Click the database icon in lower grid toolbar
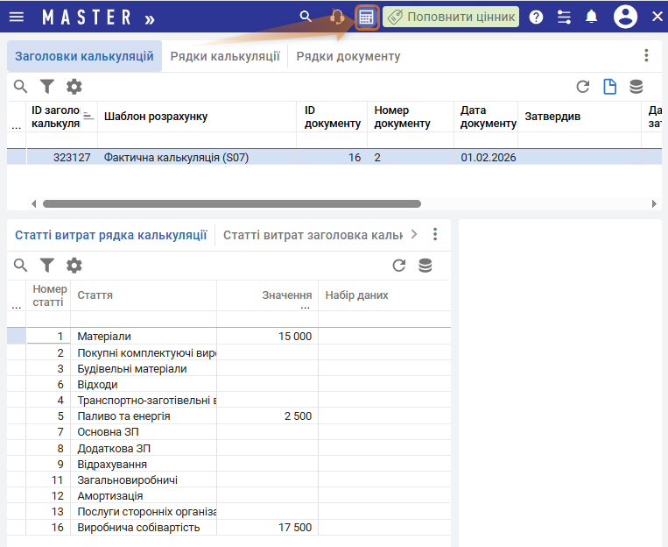This screenshot has width=668, height=547. [x=425, y=266]
